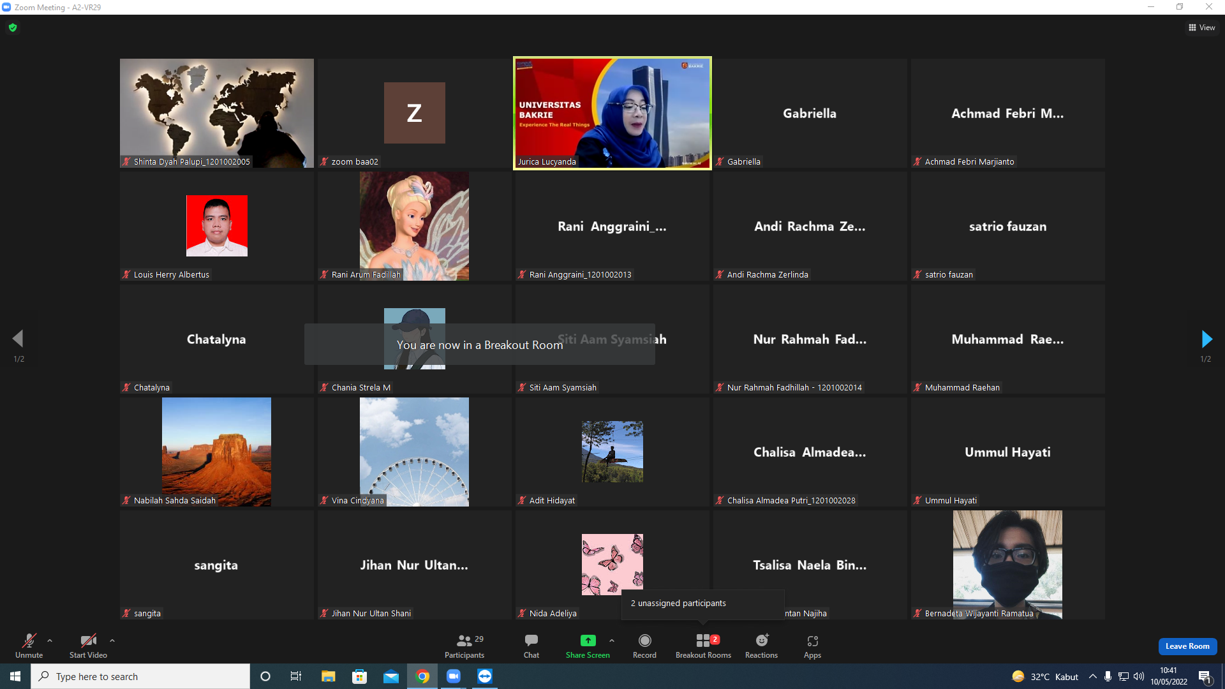Viewport: 1225px width, 689px height.
Task: Click Nabilah Sahda Saidah's desert picture
Action: [217, 452]
